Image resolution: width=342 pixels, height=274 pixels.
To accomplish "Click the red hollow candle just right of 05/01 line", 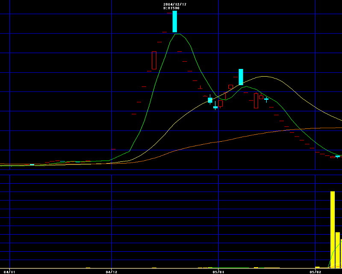I will coord(221,103).
